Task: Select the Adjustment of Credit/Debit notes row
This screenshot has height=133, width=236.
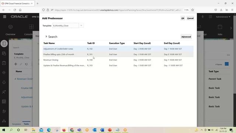Action: pos(118,49)
